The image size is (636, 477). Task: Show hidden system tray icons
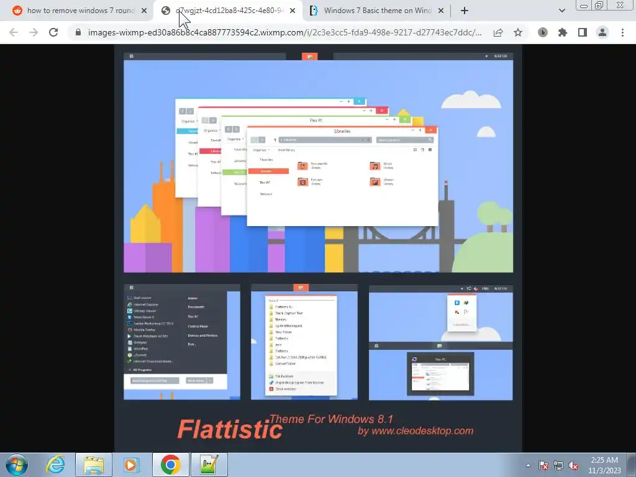point(528,465)
